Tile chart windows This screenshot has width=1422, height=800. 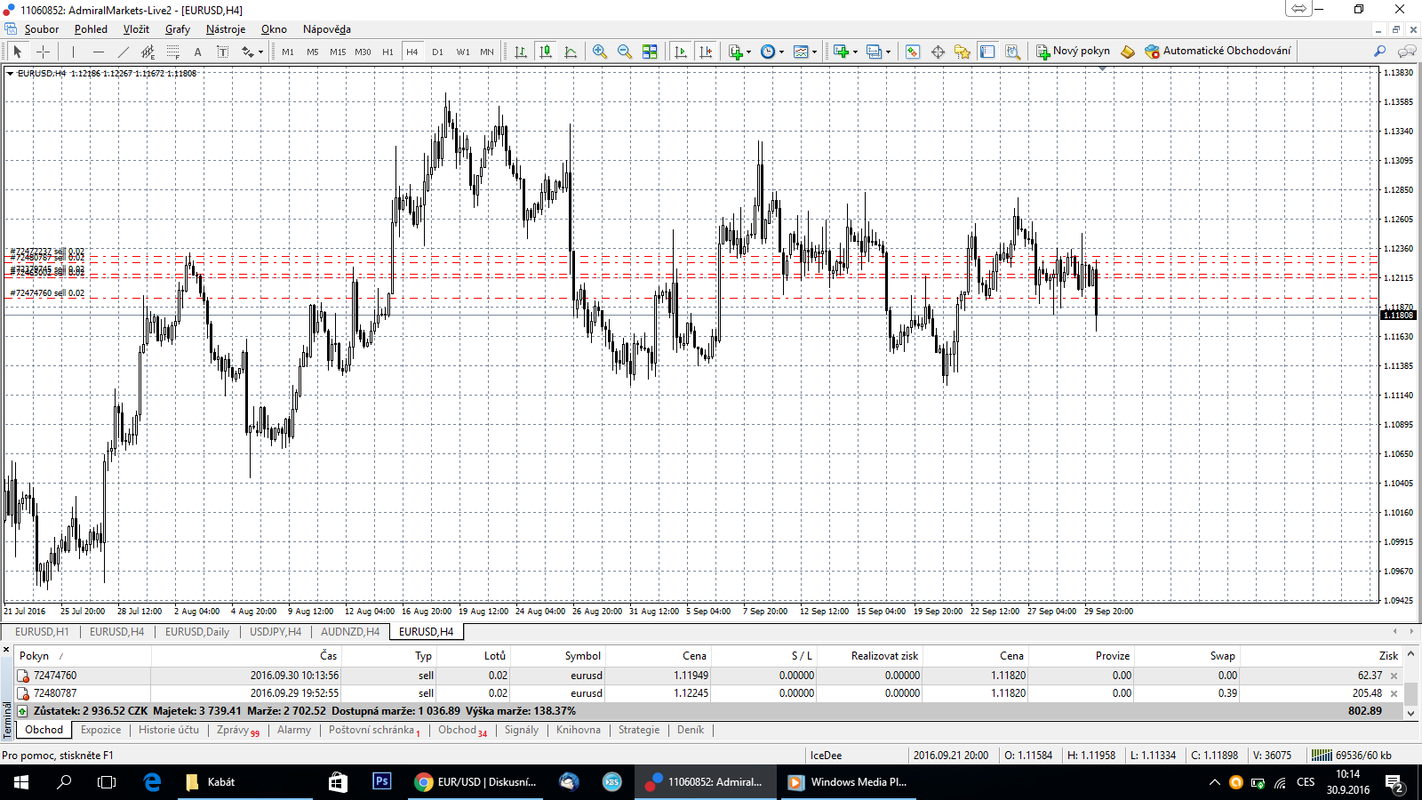(650, 52)
